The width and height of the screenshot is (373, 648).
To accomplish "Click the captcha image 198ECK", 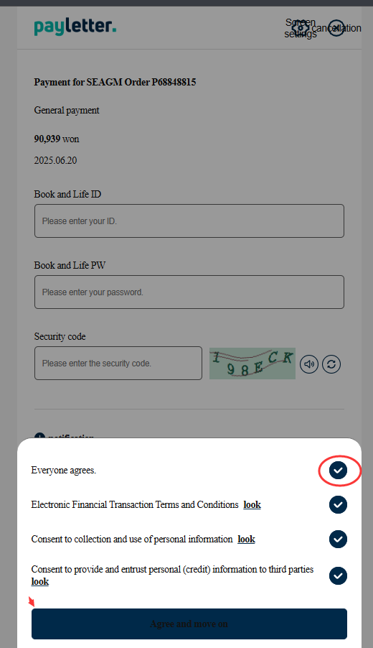I will click(252, 364).
